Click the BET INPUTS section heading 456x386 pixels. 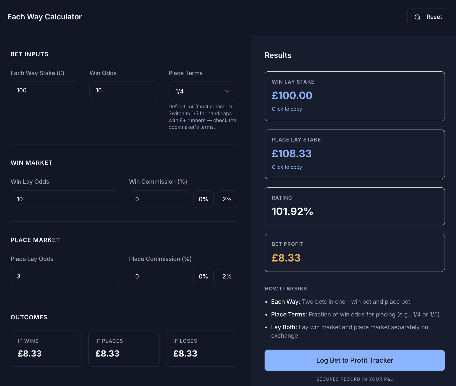point(29,54)
